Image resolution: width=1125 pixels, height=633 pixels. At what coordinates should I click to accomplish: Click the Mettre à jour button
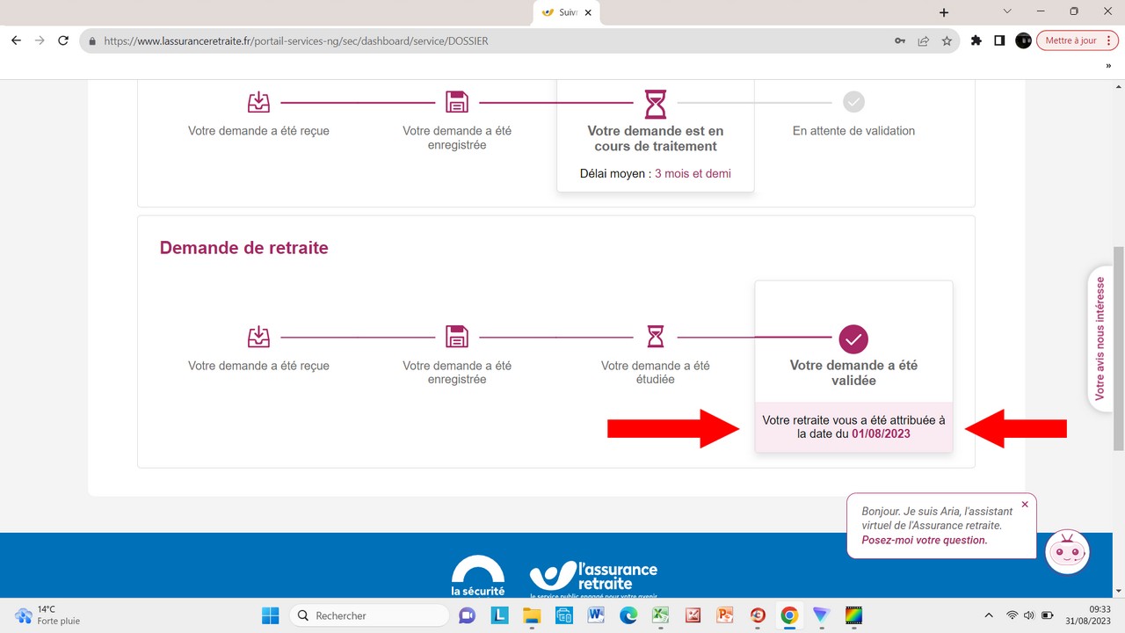[x=1071, y=40]
